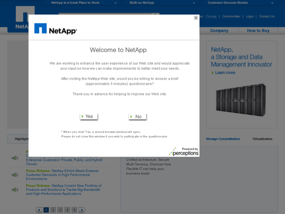Select the Storage Consolidation tab
Screen dimensions: 285x214
coord(223,139)
